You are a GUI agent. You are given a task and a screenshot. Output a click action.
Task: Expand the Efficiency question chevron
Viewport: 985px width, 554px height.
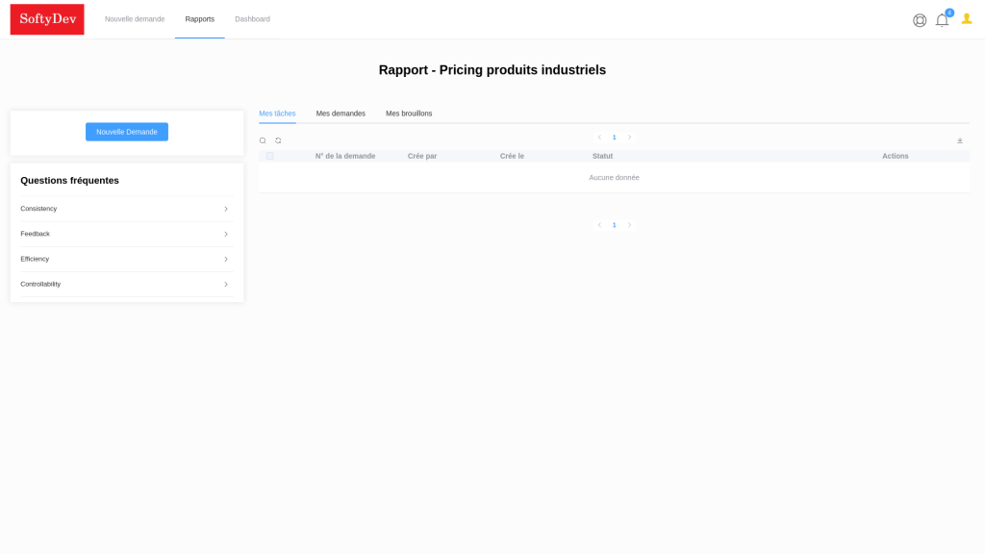click(226, 260)
